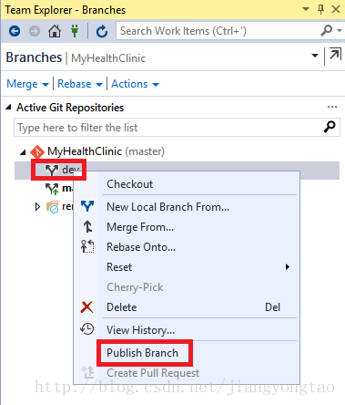Click the New Local Branch blue fork icon

tap(87, 206)
